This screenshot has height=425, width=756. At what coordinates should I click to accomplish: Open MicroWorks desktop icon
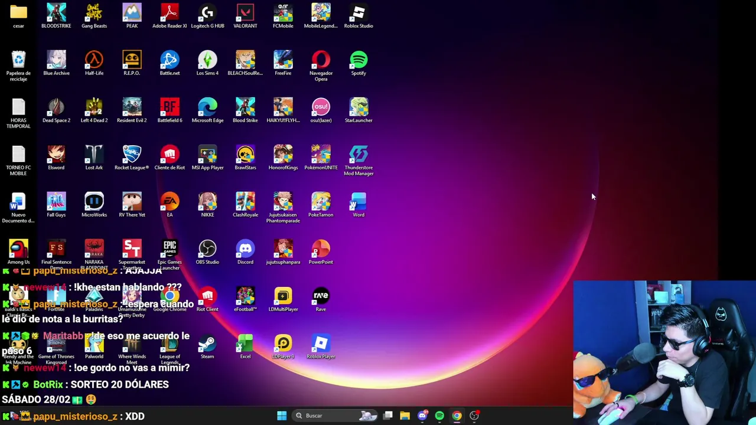tap(94, 205)
